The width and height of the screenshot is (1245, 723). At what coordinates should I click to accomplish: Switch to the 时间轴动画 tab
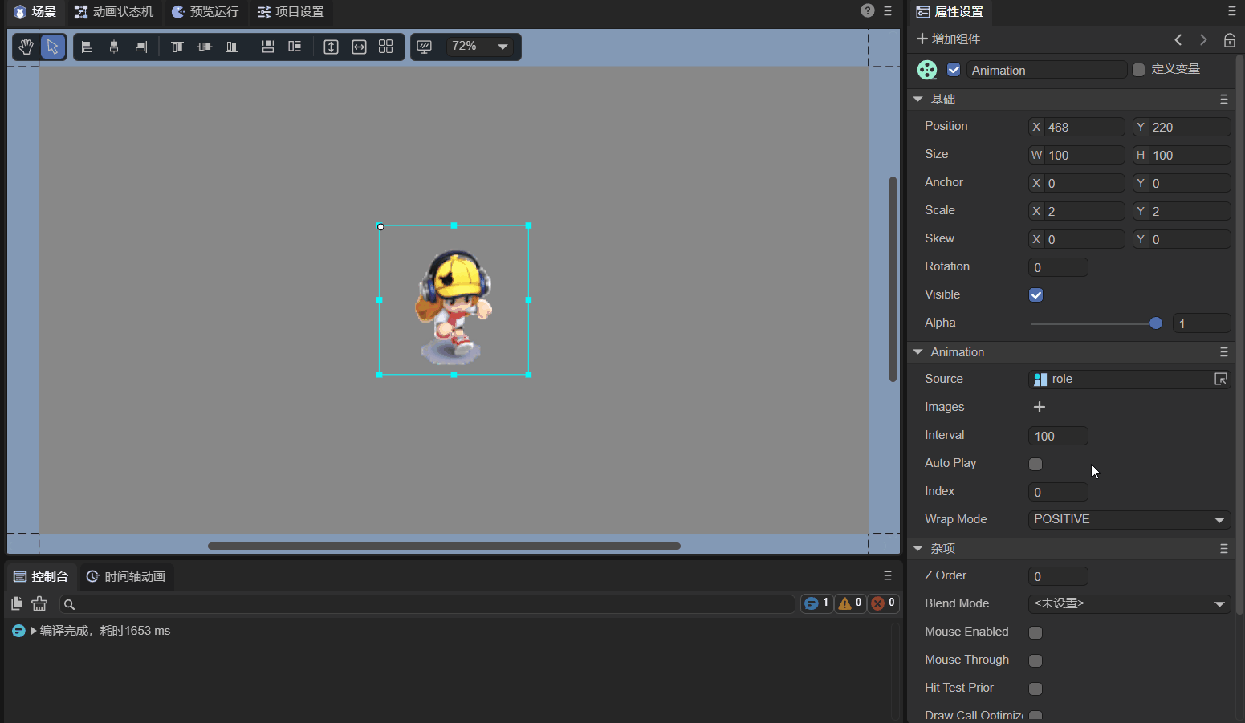(126, 576)
